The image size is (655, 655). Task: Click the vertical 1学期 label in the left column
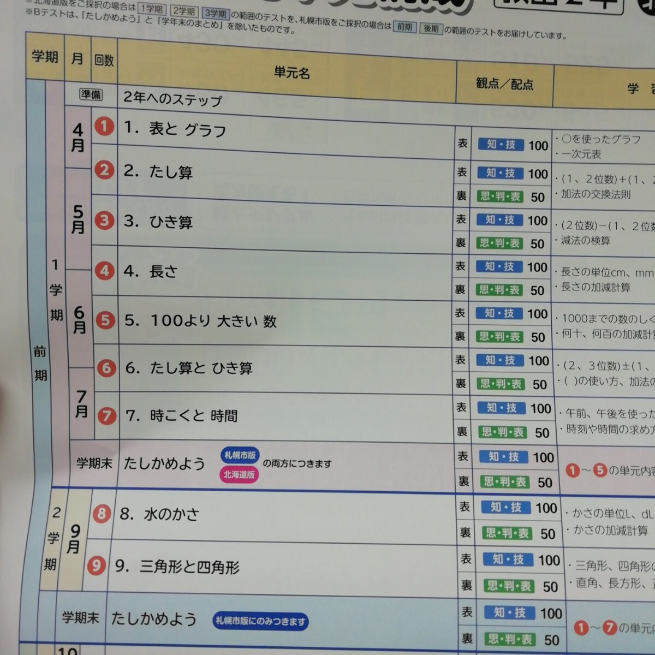coord(56,290)
